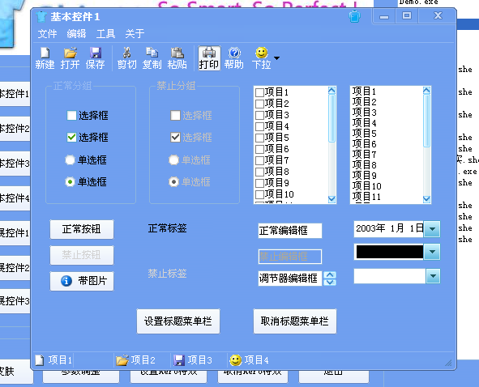Open the 文件 menu

point(47,33)
